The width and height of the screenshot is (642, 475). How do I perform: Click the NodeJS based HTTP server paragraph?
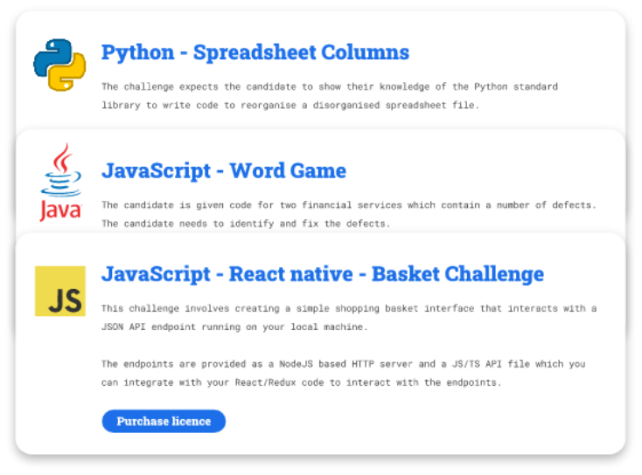344,373
